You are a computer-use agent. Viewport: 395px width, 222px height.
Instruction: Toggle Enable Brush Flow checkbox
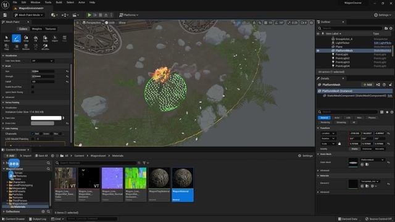tap(33, 87)
